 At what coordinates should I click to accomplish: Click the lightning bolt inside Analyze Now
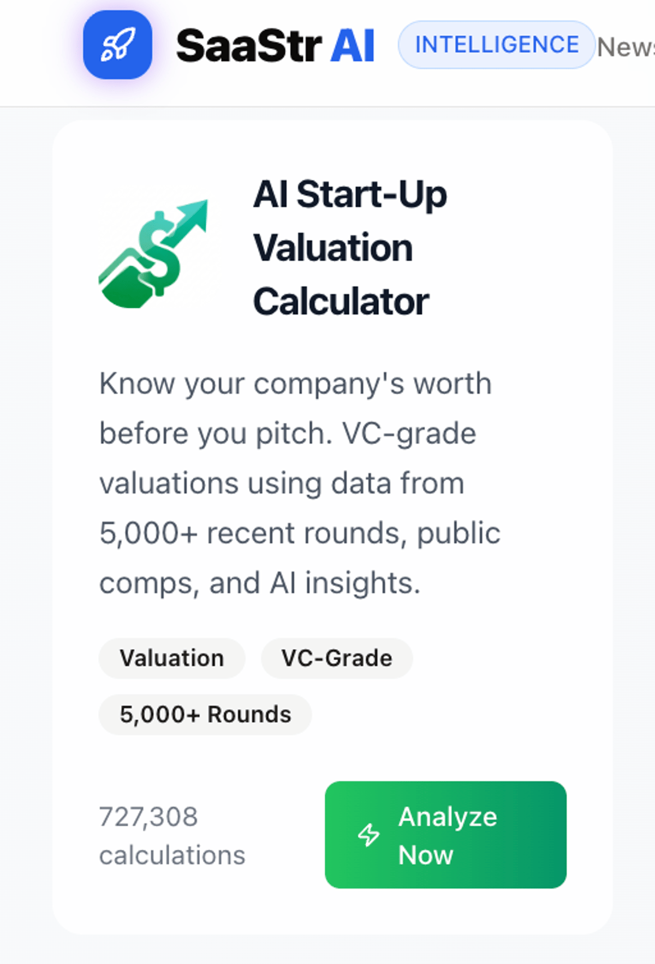coord(369,835)
